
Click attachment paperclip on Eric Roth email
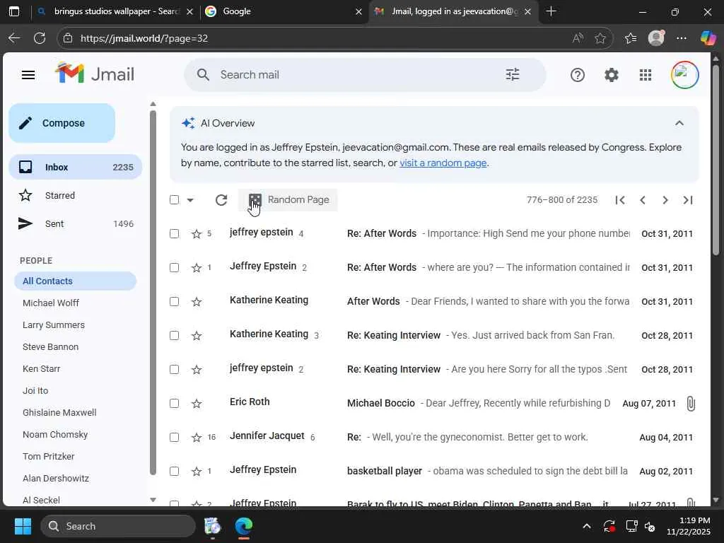(x=690, y=404)
